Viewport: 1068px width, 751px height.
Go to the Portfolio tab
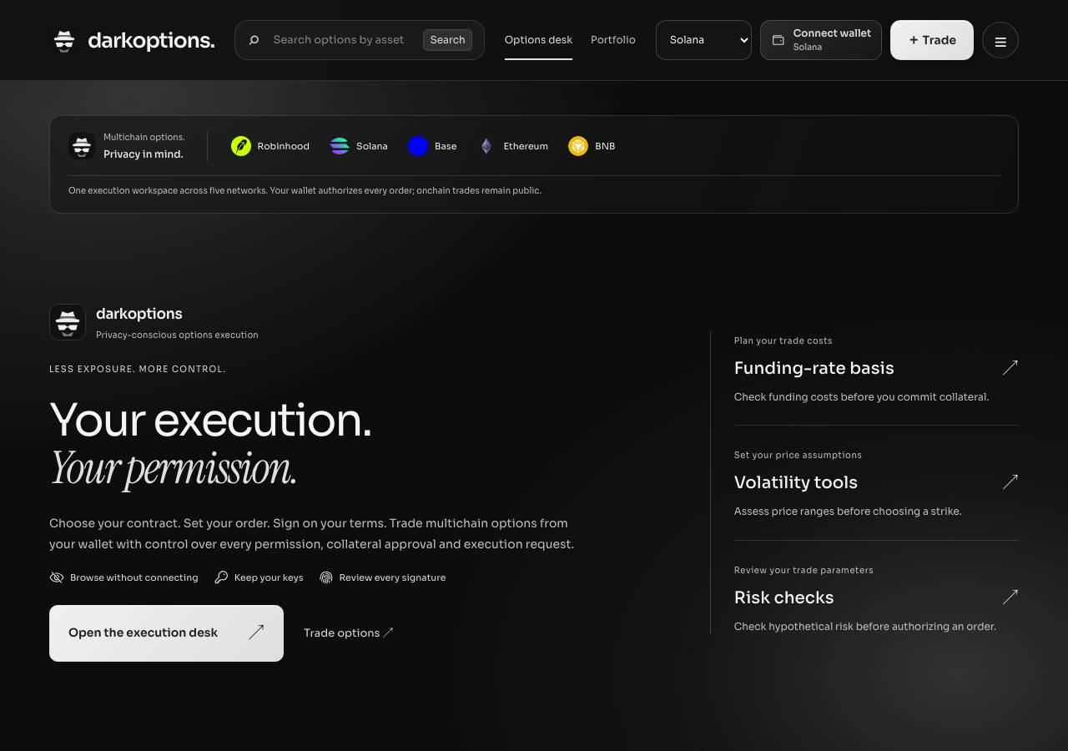[x=613, y=40]
